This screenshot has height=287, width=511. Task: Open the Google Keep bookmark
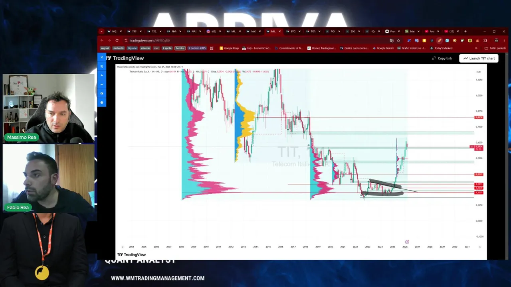click(x=229, y=48)
